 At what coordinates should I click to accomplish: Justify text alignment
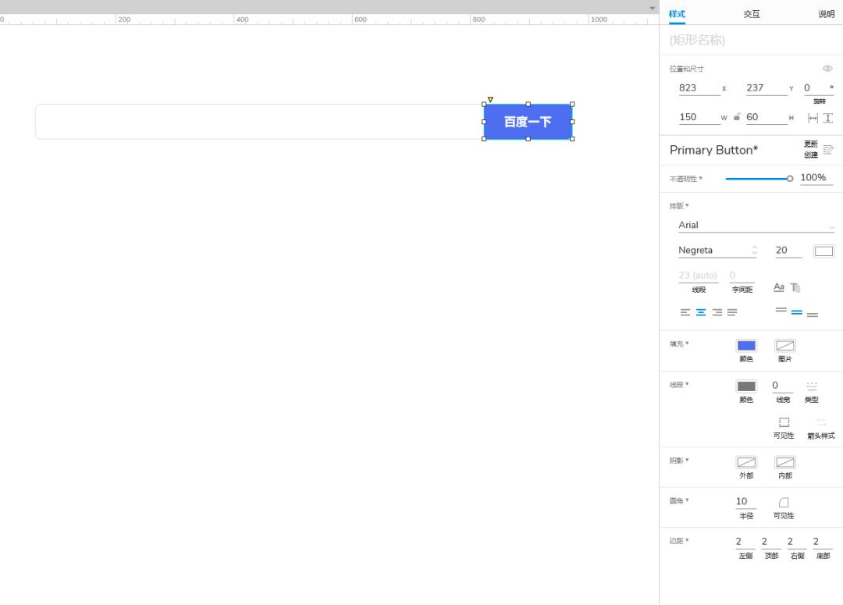[732, 312]
